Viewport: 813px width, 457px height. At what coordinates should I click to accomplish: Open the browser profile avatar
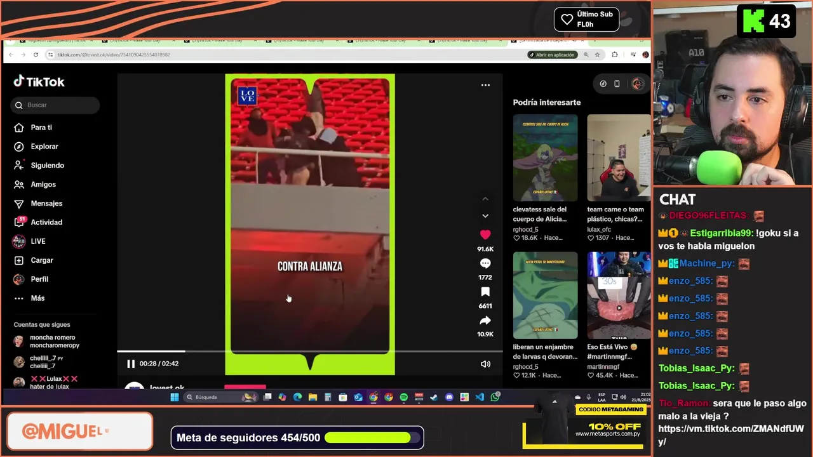645,55
